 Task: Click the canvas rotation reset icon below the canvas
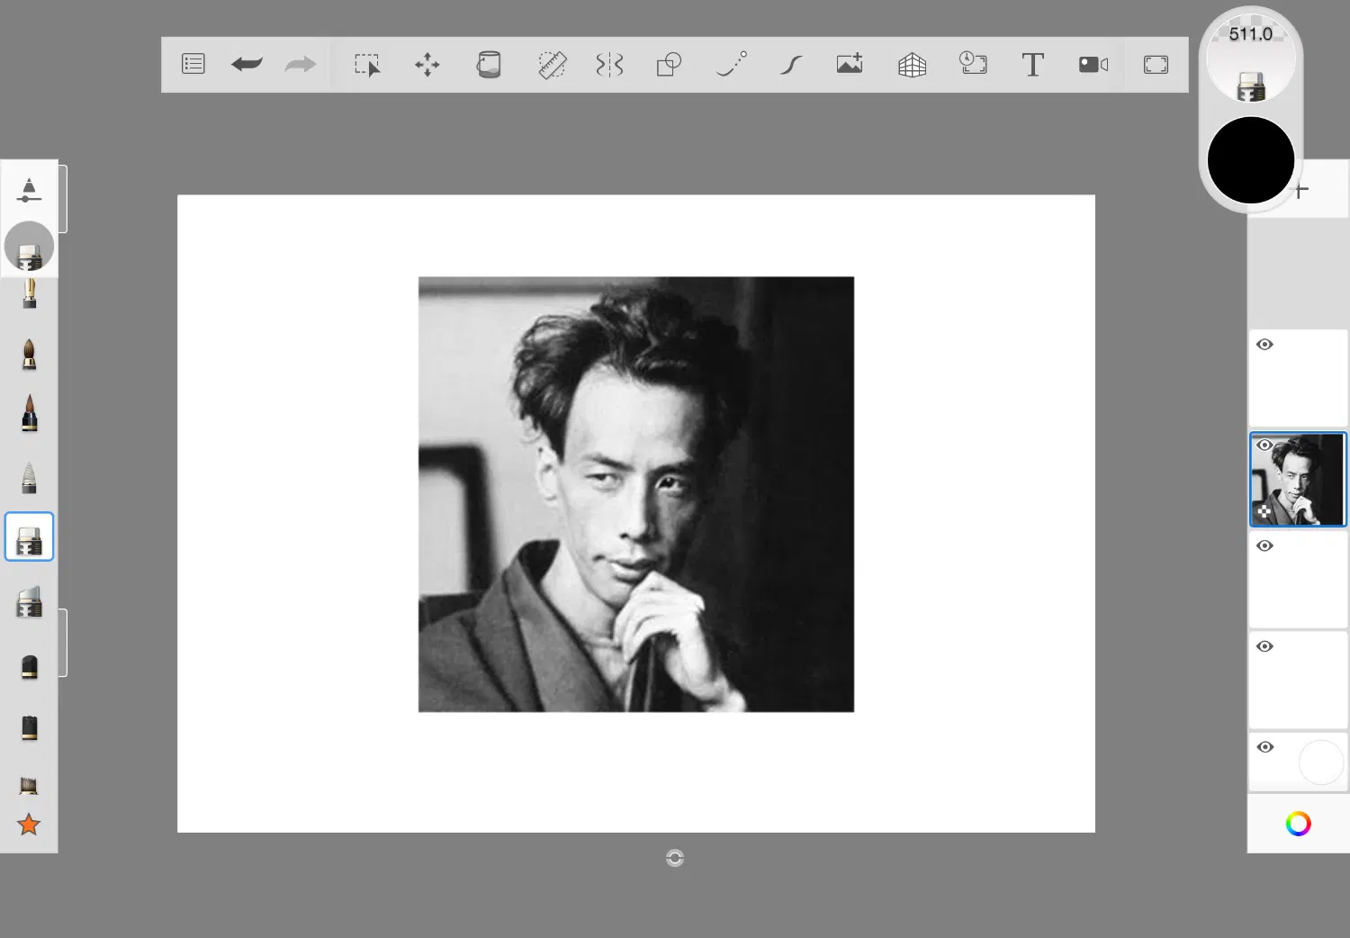tap(675, 858)
